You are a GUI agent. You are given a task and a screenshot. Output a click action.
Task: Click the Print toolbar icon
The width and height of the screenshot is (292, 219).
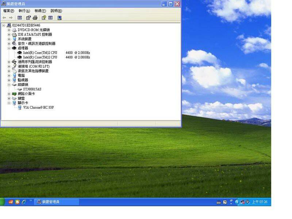[x=35, y=18]
